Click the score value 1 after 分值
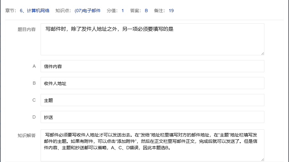The height and width of the screenshot is (162, 289). coord(122,11)
